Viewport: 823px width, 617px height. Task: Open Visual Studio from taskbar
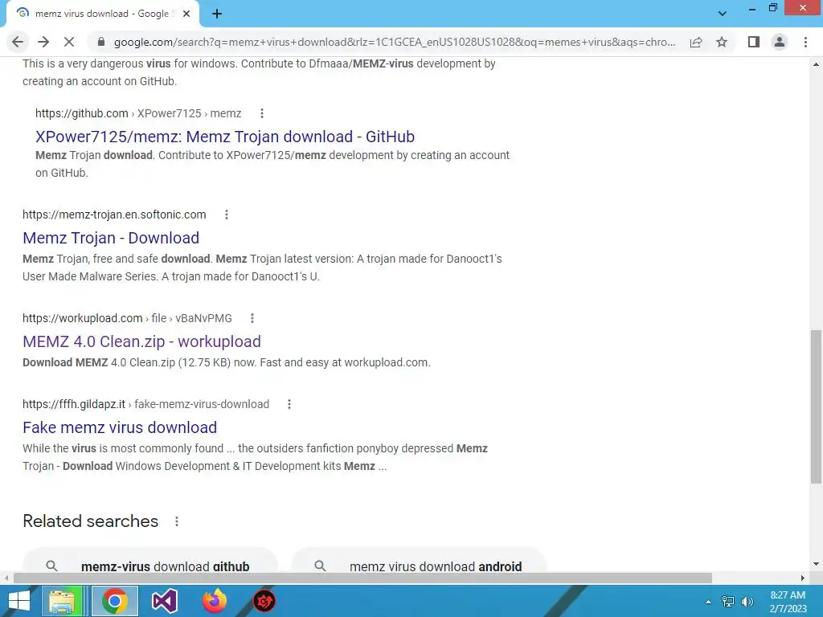(164, 601)
